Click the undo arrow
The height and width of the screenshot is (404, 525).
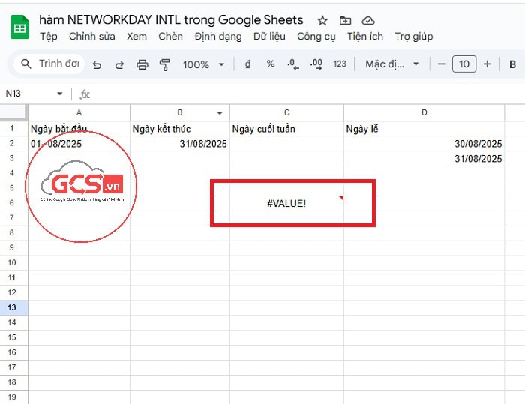97,64
